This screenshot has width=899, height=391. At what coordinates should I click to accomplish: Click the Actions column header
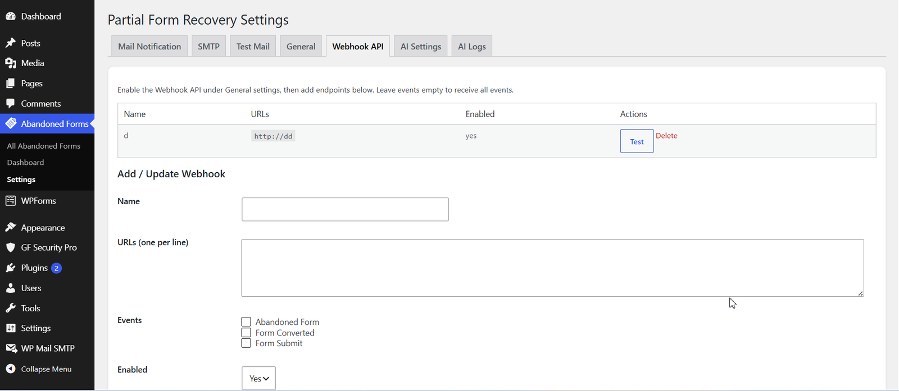pos(634,114)
